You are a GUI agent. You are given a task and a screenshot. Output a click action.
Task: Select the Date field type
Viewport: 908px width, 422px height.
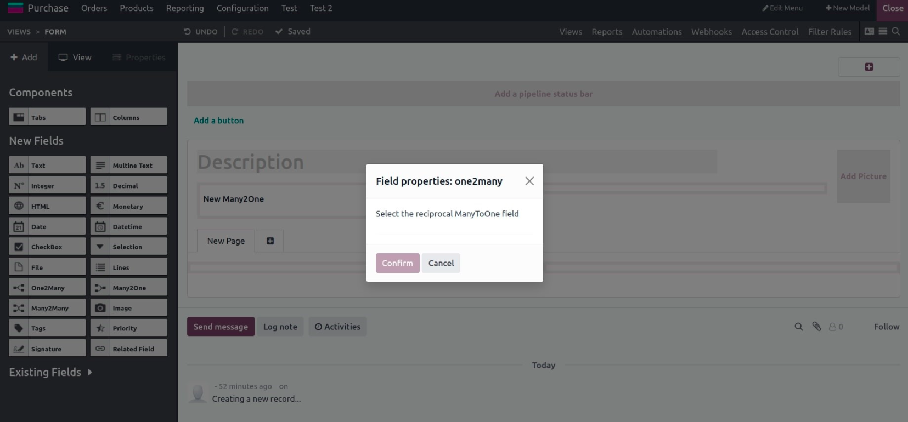point(47,226)
